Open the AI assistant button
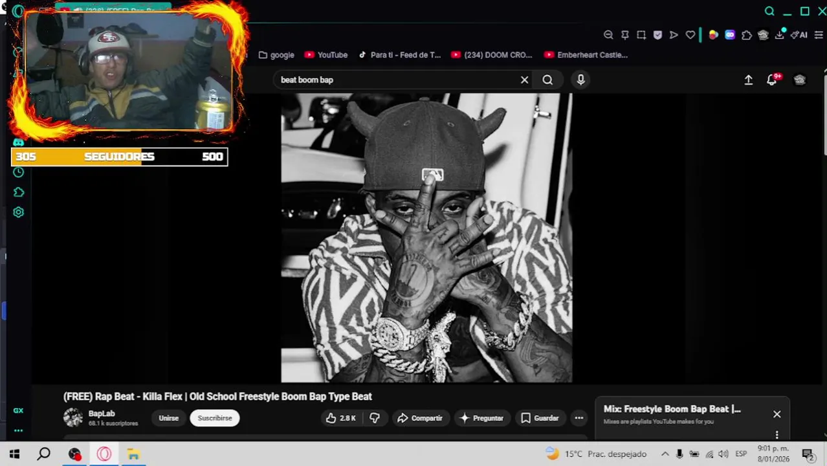 [800, 35]
